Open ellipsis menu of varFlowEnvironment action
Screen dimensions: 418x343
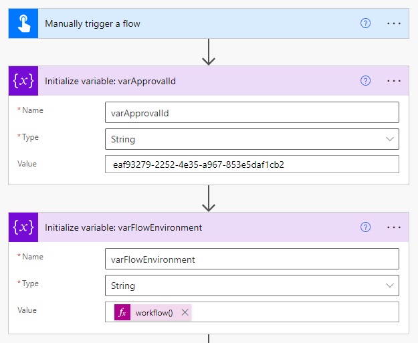click(x=394, y=227)
